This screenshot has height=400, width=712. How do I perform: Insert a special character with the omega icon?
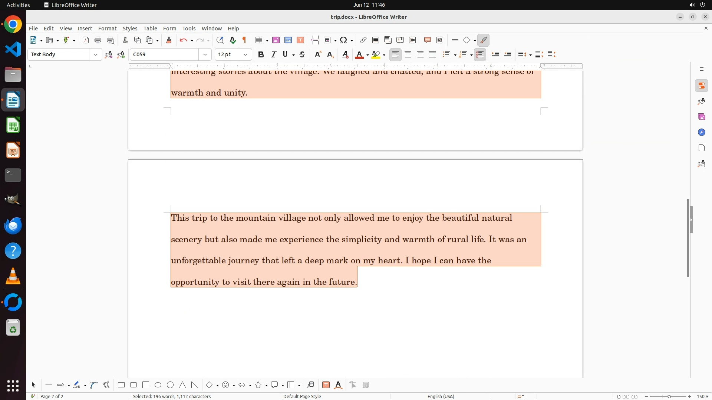pyautogui.click(x=343, y=40)
